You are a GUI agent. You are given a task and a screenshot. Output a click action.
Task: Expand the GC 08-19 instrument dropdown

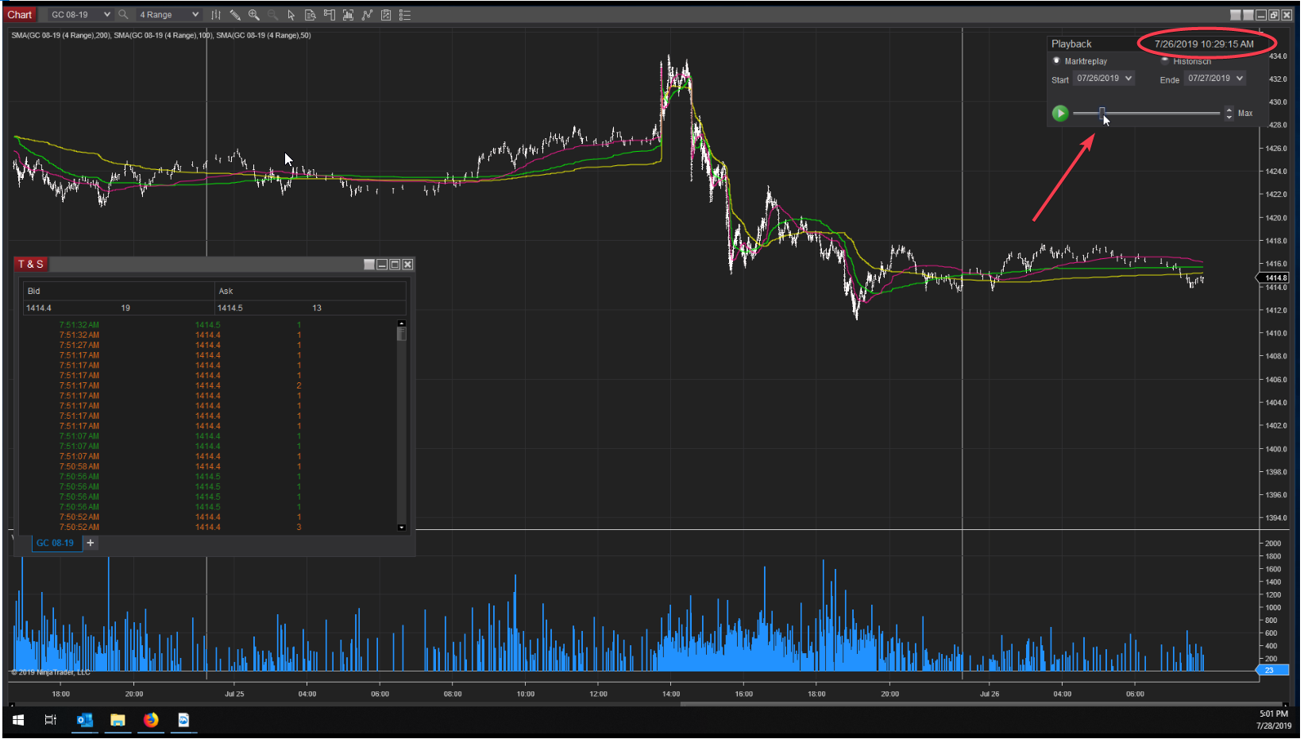point(80,14)
